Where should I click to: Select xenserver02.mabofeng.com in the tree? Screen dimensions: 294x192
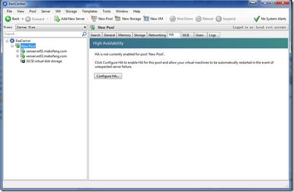(x=46, y=56)
